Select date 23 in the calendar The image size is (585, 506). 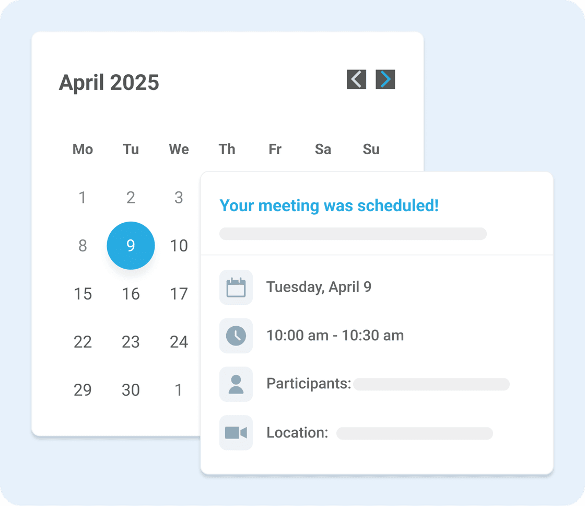pyautogui.click(x=131, y=342)
